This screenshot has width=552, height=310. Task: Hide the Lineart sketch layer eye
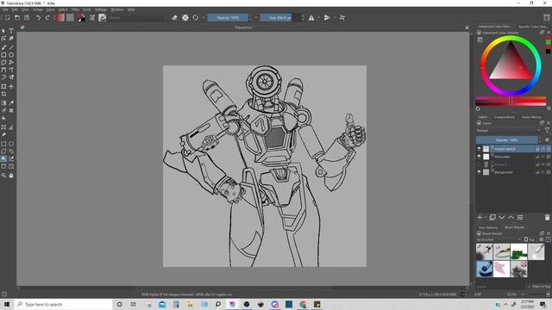(x=479, y=149)
